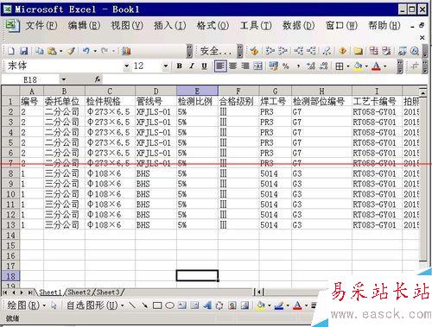
Task: Toggle Align Right alignment
Action: pos(245,66)
